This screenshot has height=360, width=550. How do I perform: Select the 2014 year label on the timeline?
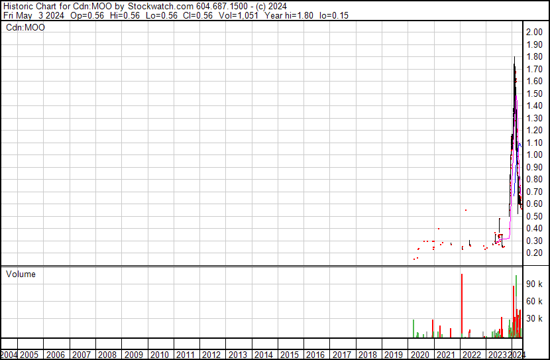[264, 355]
